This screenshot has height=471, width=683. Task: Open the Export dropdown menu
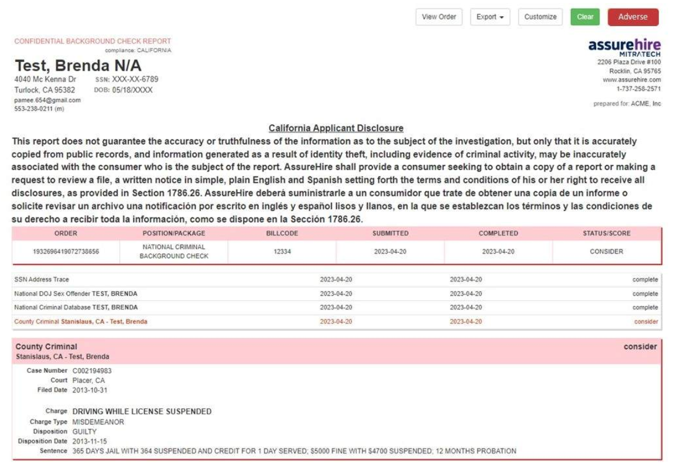tap(490, 17)
